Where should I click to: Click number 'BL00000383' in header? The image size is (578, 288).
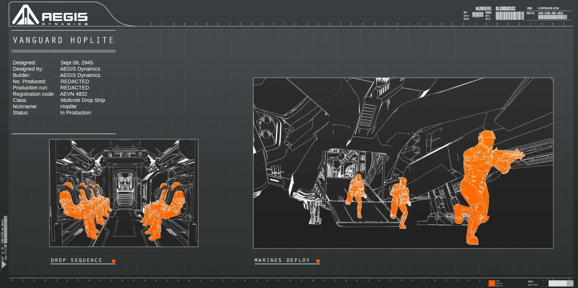505,9
